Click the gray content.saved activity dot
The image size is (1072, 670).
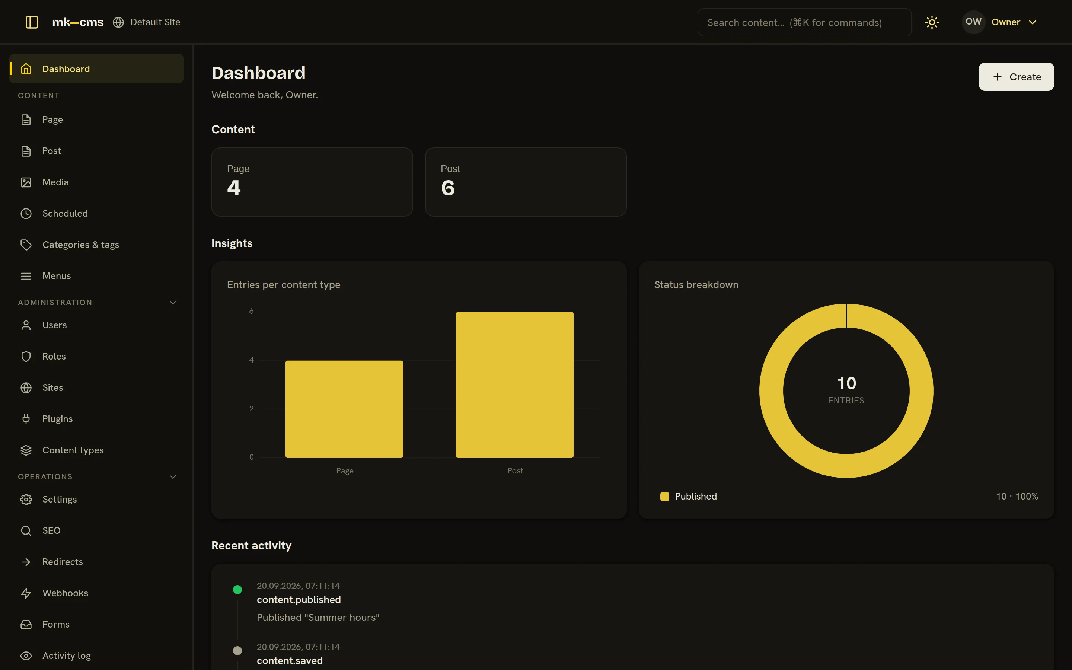tap(237, 651)
